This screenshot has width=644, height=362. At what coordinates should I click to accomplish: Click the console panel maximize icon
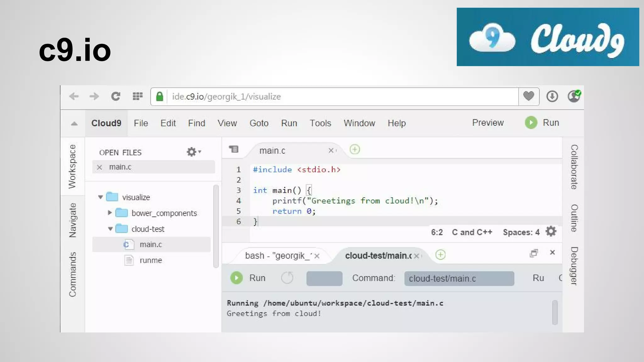point(534,253)
